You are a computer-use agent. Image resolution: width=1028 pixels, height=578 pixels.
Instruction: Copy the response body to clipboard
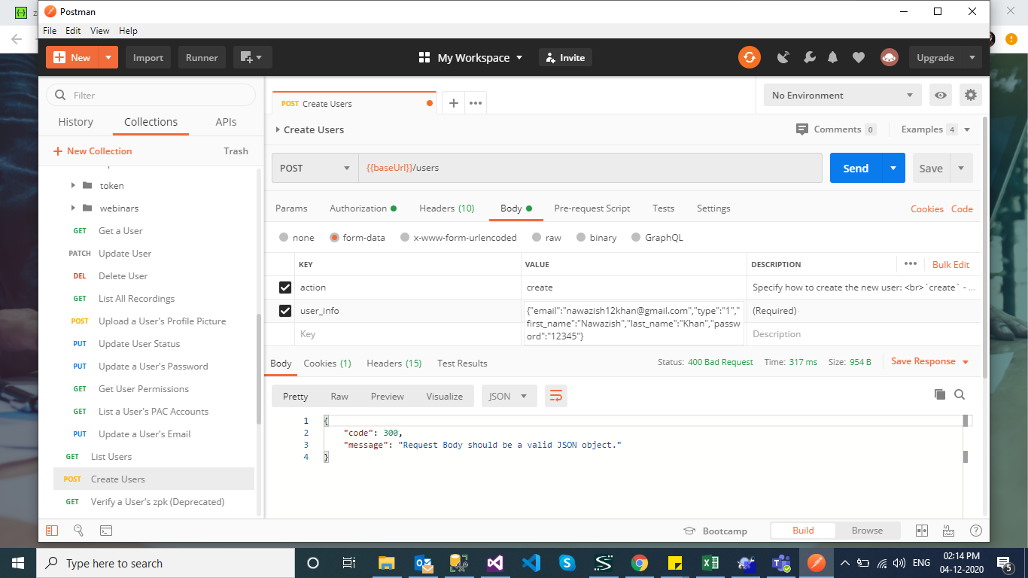(939, 394)
